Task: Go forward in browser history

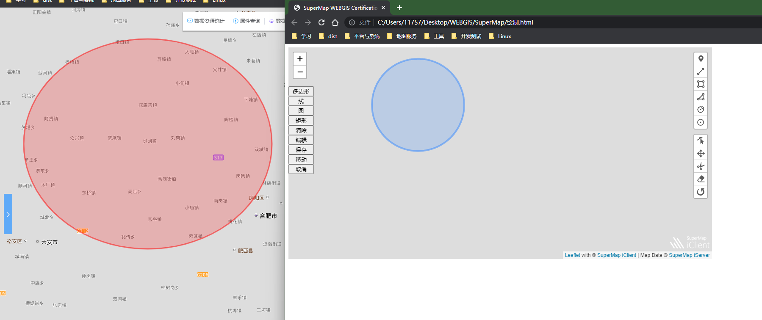Action: [x=308, y=22]
